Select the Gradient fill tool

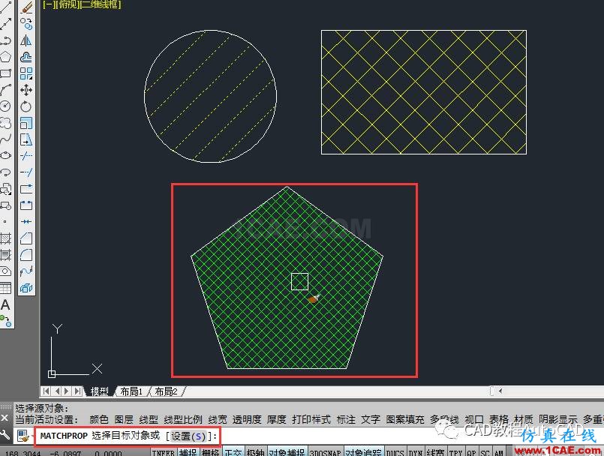click(5, 254)
